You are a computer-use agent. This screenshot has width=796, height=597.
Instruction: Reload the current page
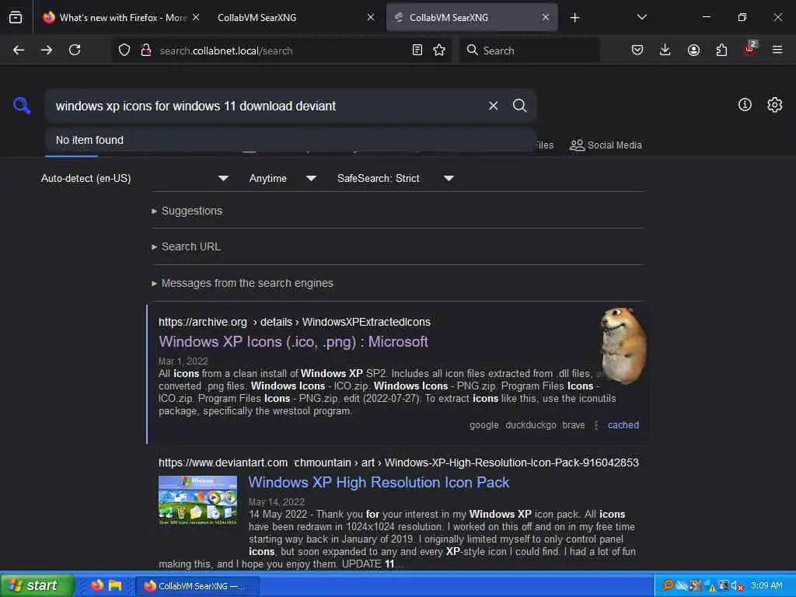[75, 50]
